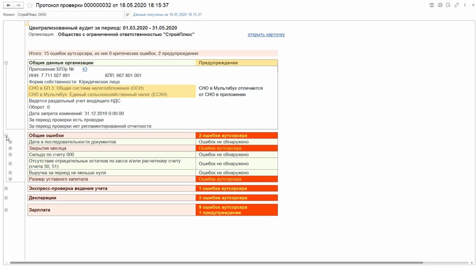Expand the Зарплата group
The width and height of the screenshot is (476, 267).
[x=6, y=210]
